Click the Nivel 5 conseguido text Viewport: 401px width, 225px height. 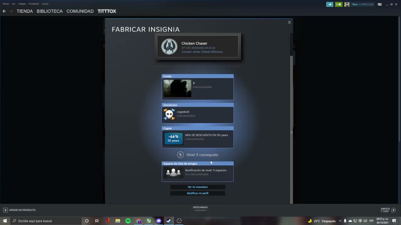click(x=202, y=155)
